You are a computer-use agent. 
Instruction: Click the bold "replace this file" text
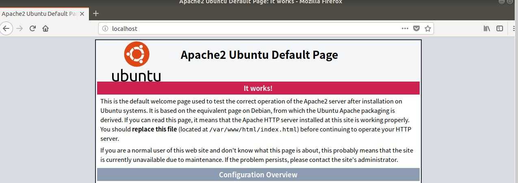[154, 129]
